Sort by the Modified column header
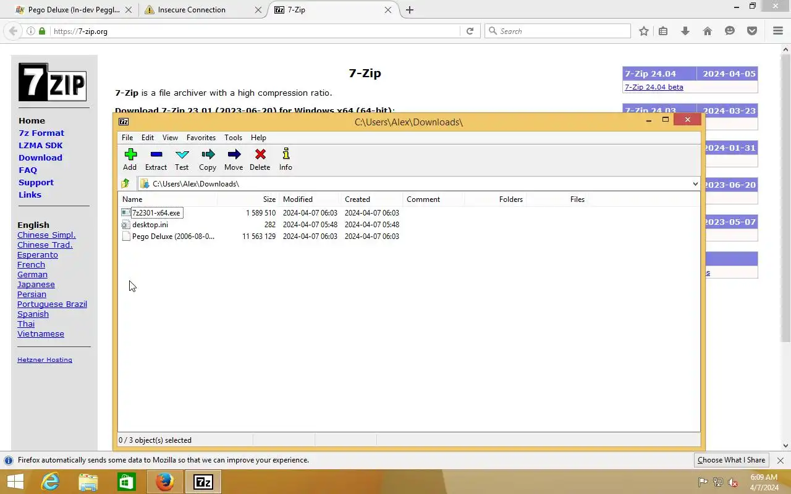Screen dimensions: 791x494 click(310, 199)
